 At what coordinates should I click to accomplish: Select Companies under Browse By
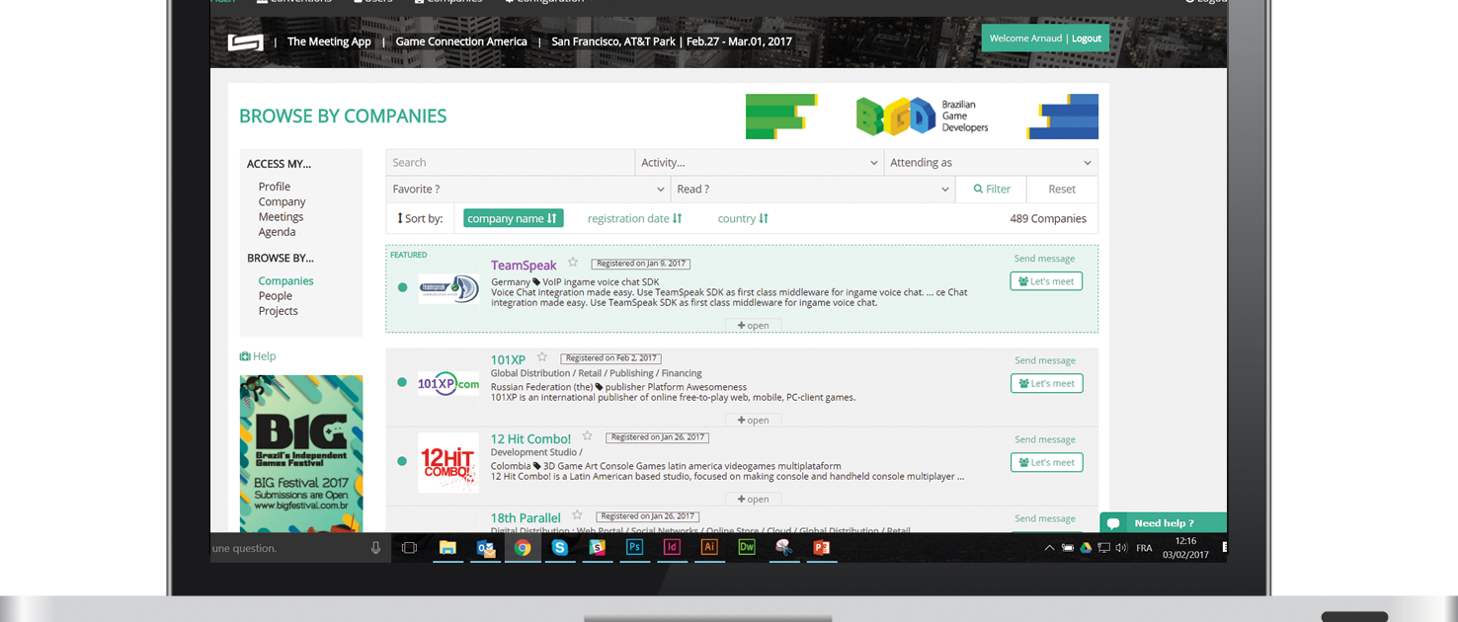pyautogui.click(x=286, y=280)
